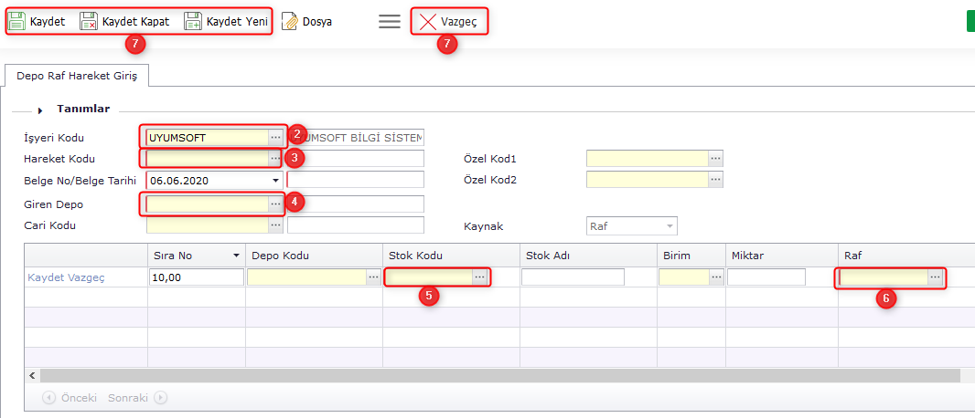Select the Depo Raf Hareket Giriş tab
This screenshot has width=975, height=418.
tap(77, 76)
